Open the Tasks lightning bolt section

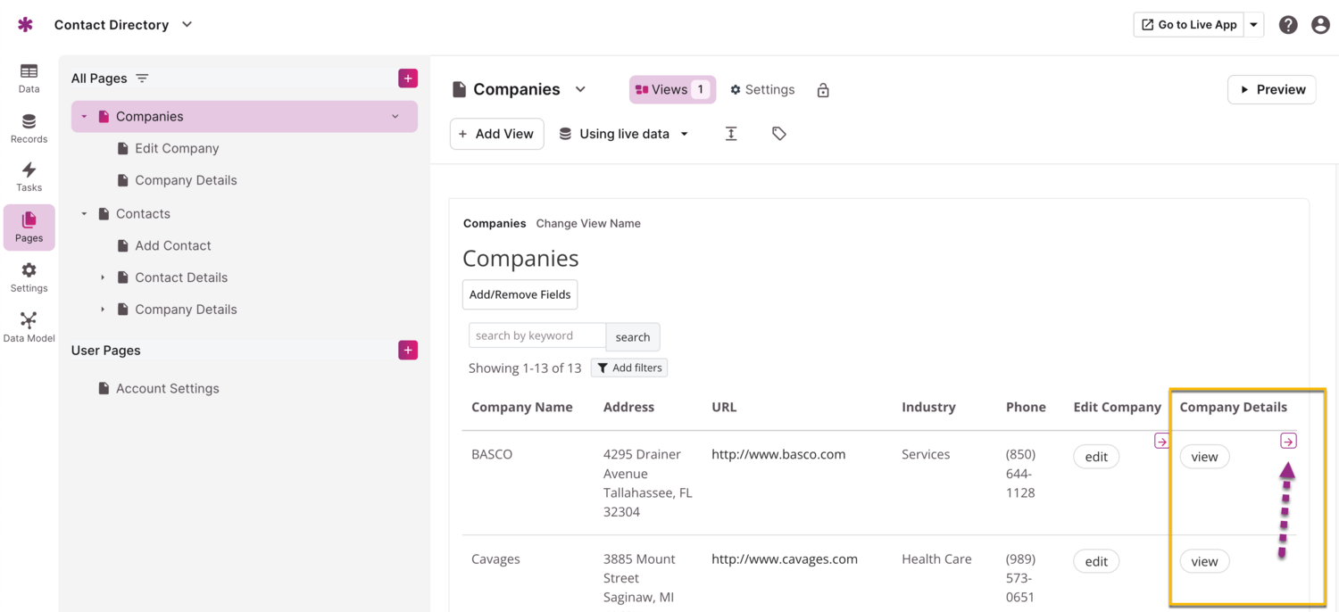click(29, 177)
